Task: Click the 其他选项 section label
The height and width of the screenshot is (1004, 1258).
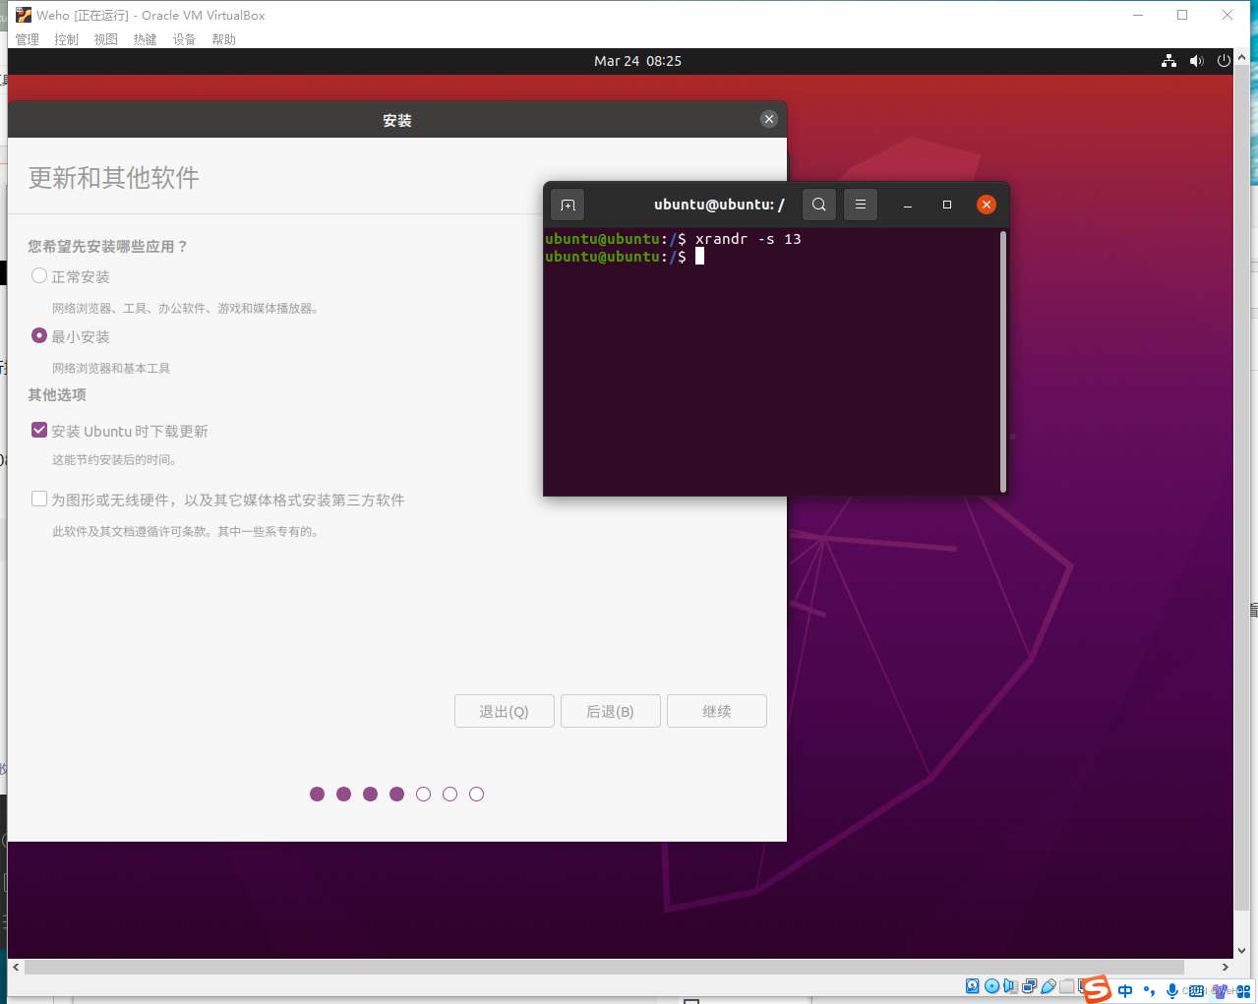Action: [x=57, y=394]
